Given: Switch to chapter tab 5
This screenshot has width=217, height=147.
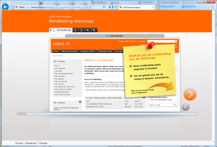Looking at the screenshot, I should 94,30.
